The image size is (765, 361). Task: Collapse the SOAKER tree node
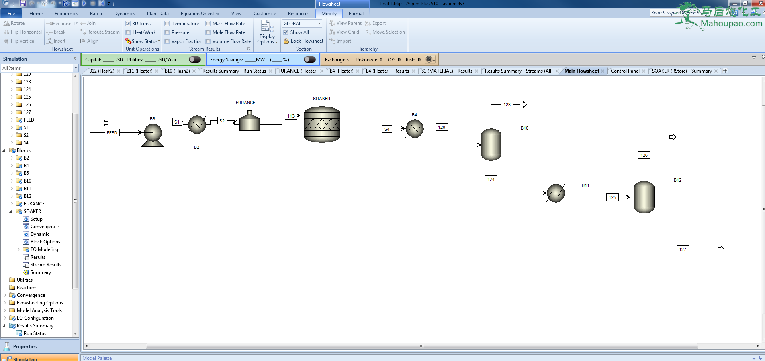pyautogui.click(x=11, y=211)
